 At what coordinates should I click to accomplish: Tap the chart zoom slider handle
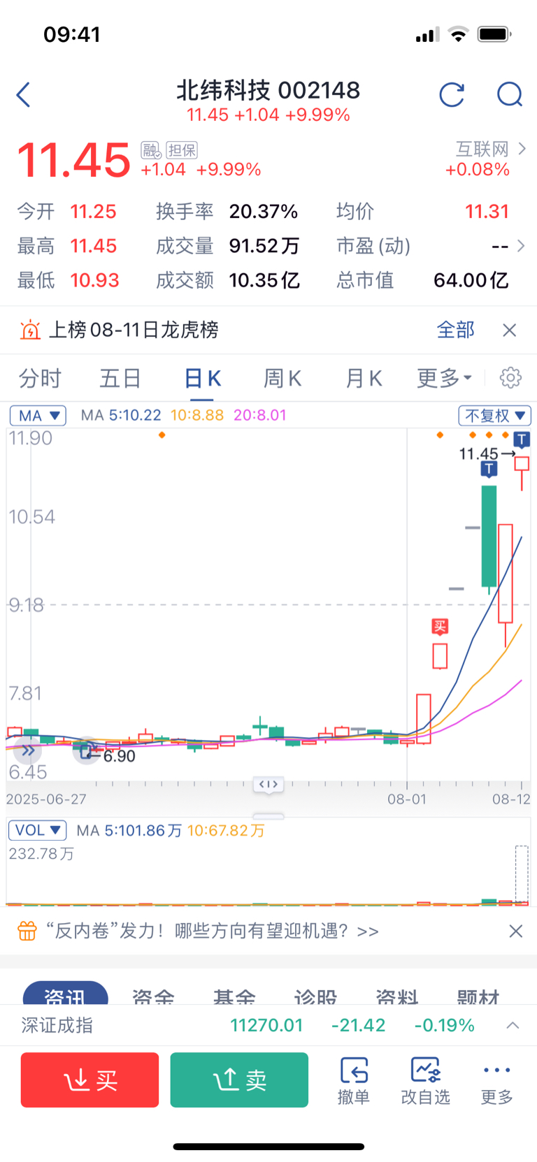pyautogui.click(x=268, y=784)
